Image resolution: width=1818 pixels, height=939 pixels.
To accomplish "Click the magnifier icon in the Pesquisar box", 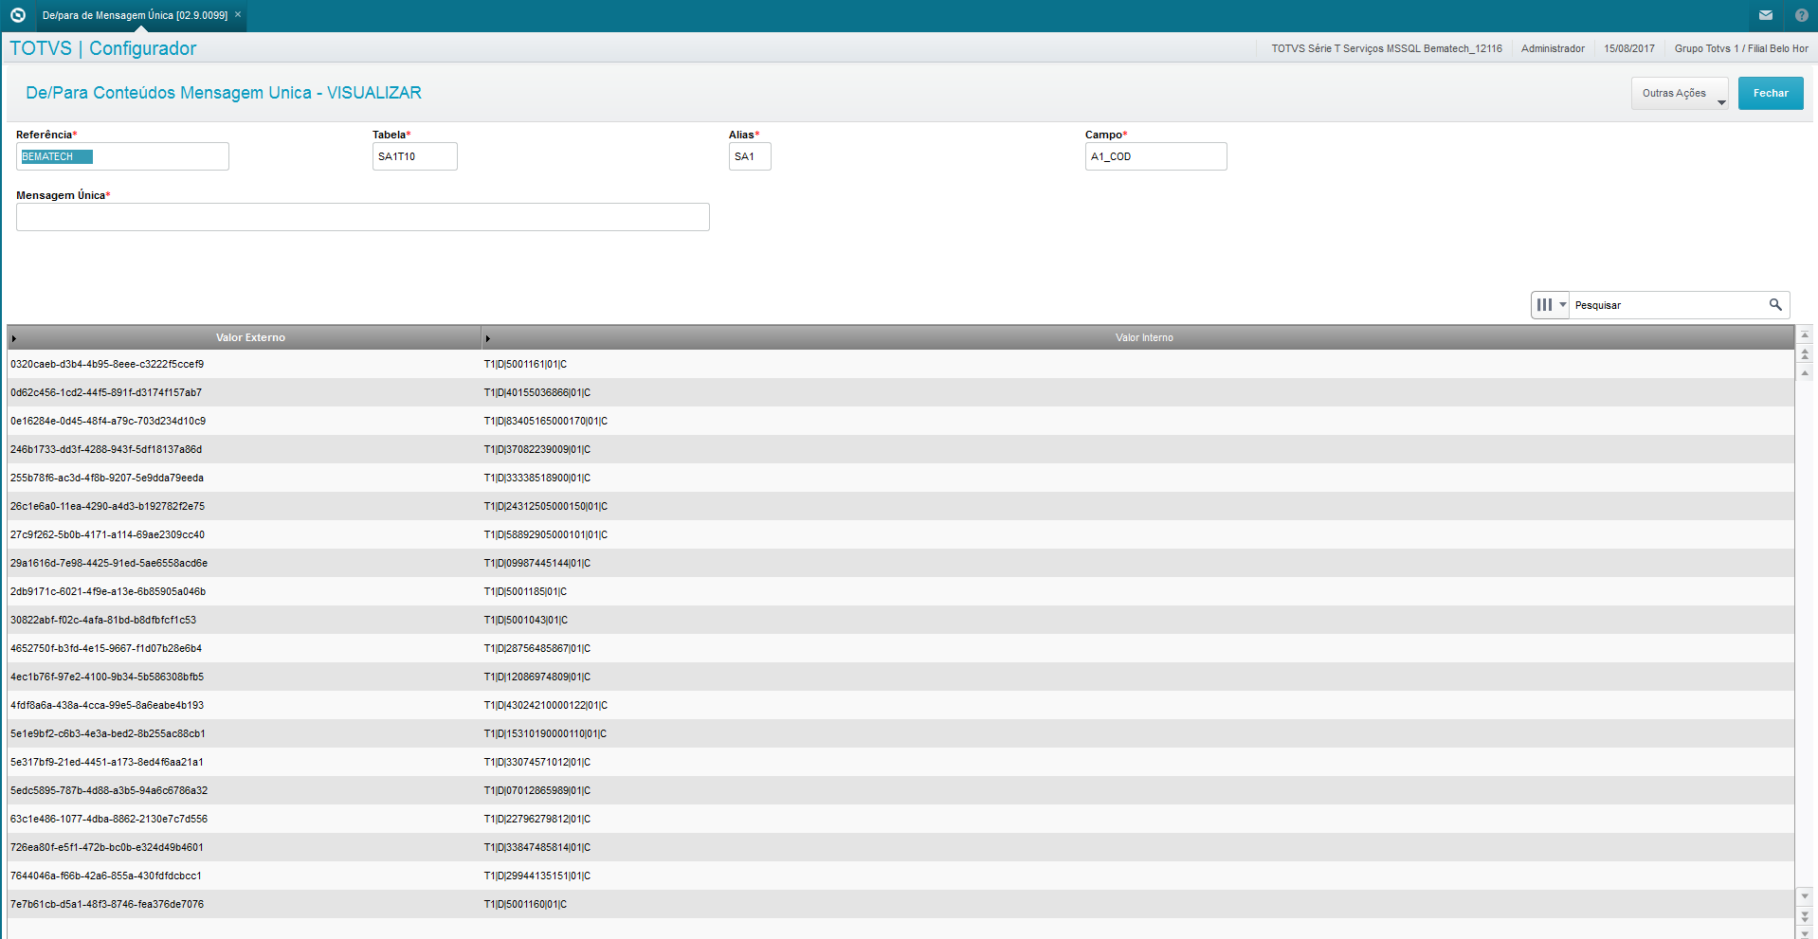I will (x=1774, y=304).
